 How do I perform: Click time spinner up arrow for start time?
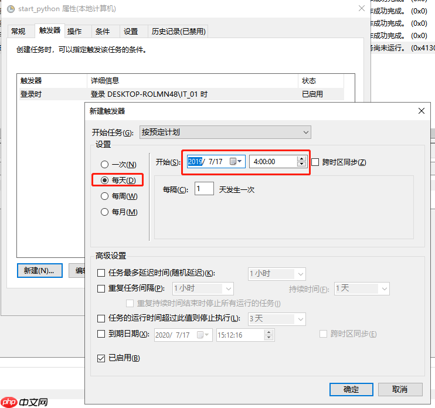301,159
